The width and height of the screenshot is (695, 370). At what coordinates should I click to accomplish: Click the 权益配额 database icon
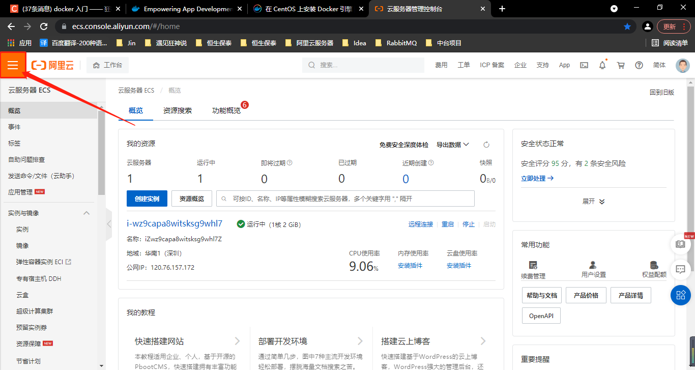point(654,265)
